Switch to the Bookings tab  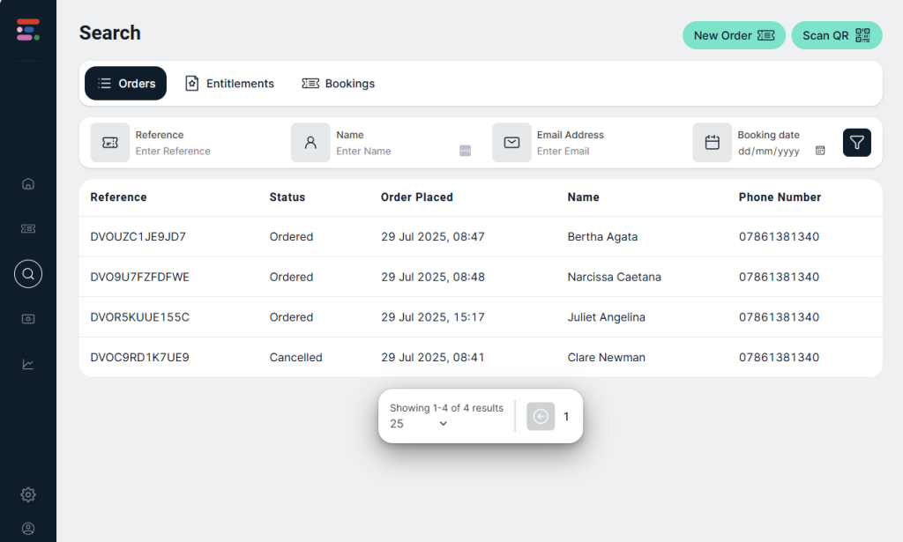click(x=339, y=84)
